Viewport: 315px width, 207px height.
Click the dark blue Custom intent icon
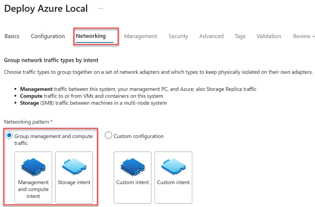(132, 167)
